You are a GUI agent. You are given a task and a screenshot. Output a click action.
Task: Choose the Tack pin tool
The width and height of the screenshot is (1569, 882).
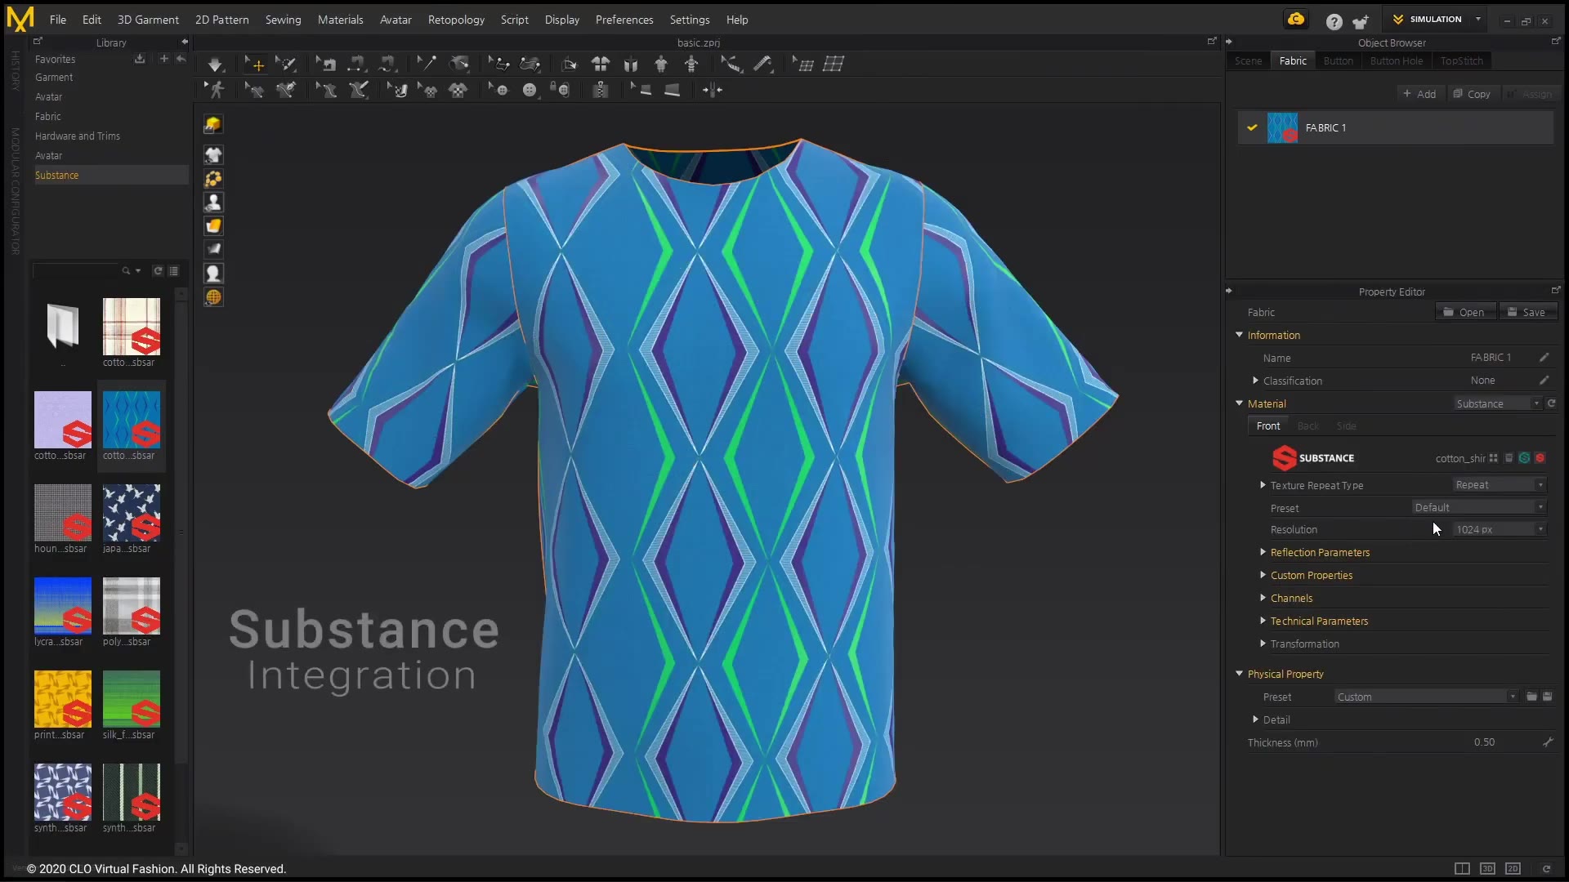click(x=427, y=65)
